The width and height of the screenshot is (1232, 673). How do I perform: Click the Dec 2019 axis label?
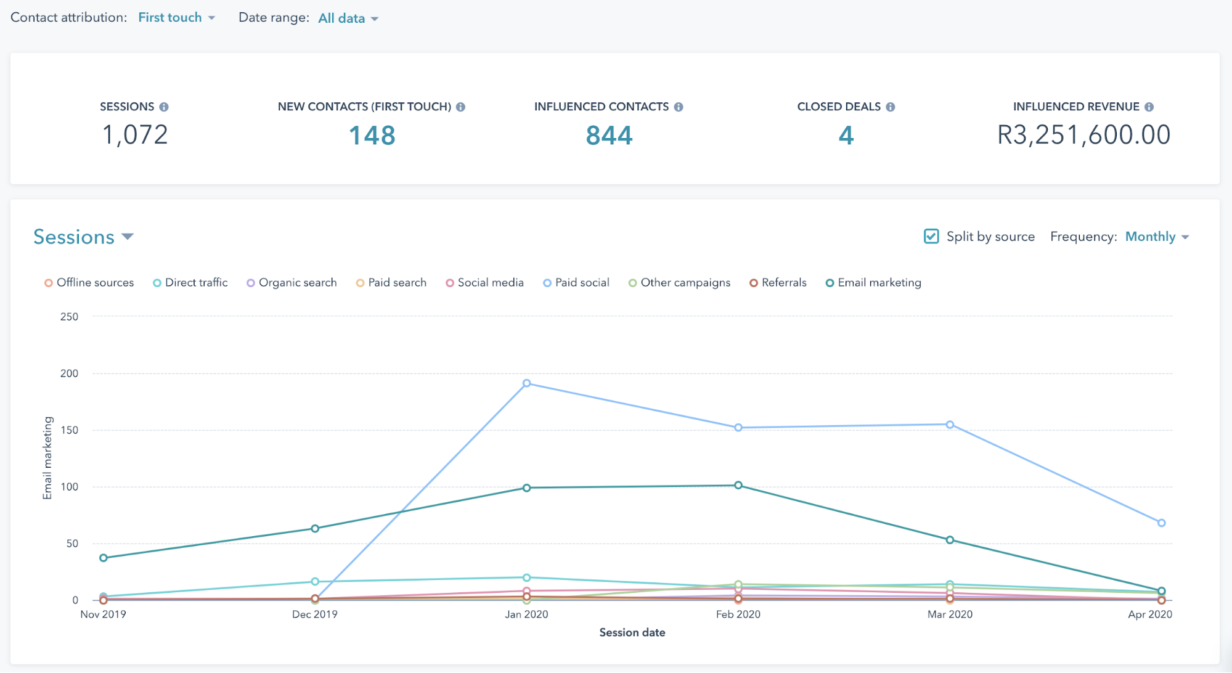tap(315, 614)
